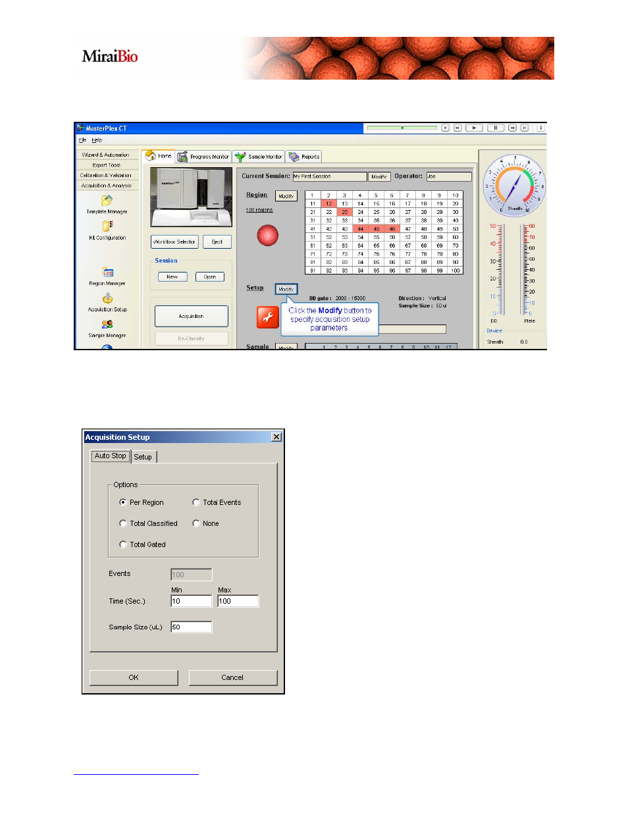
Task: Click the Plate temperature gauge slider
Action: pyautogui.click(x=525, y=270)
